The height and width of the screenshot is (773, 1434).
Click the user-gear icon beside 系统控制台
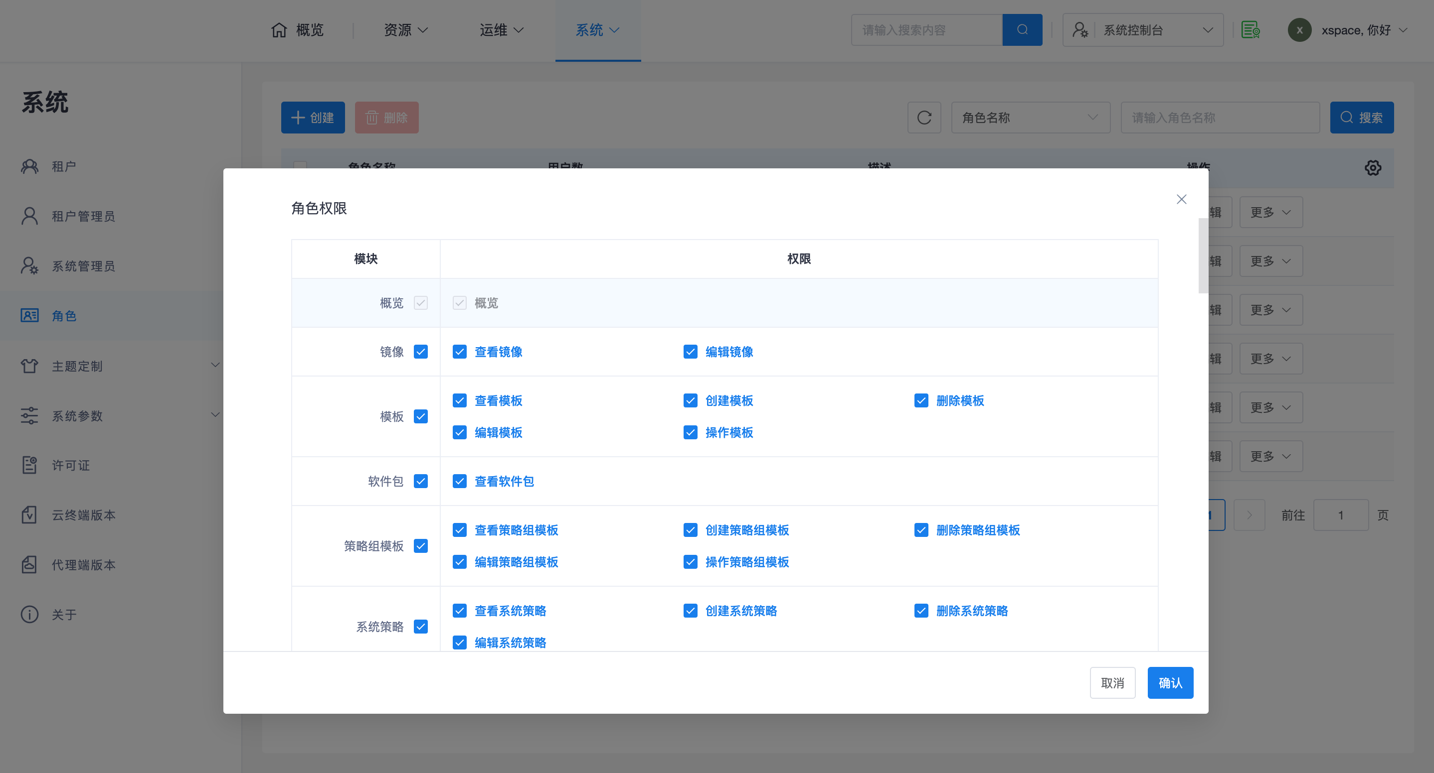(x=1080, y=30)
